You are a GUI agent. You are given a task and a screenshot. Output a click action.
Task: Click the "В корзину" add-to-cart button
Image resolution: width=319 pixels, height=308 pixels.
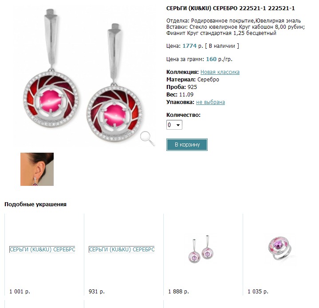point(187,145)
